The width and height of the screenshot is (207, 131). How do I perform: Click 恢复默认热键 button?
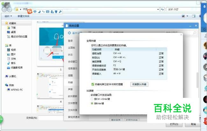(x=139, y=84)
